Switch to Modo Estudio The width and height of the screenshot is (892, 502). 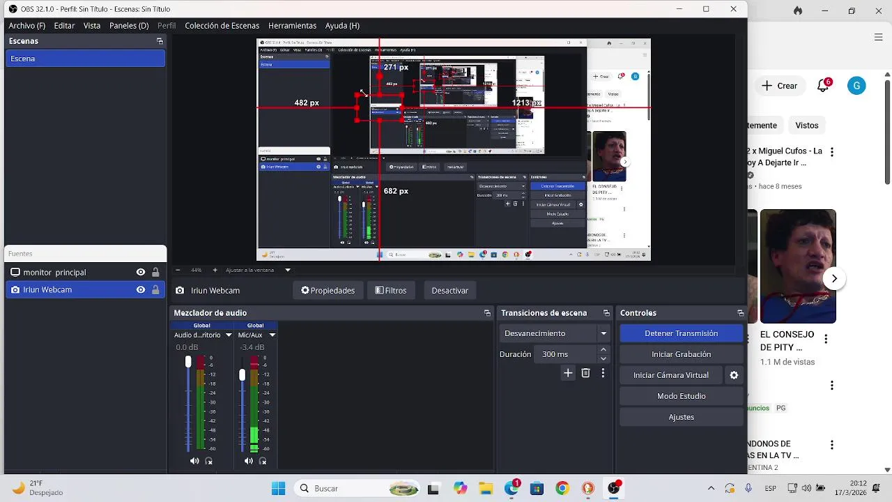[x=681, y=396]
